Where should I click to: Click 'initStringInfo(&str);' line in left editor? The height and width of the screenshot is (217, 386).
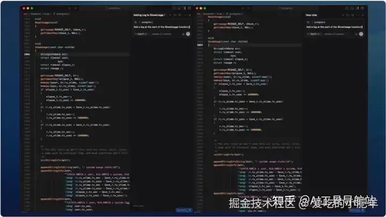(x=55, y=160)
